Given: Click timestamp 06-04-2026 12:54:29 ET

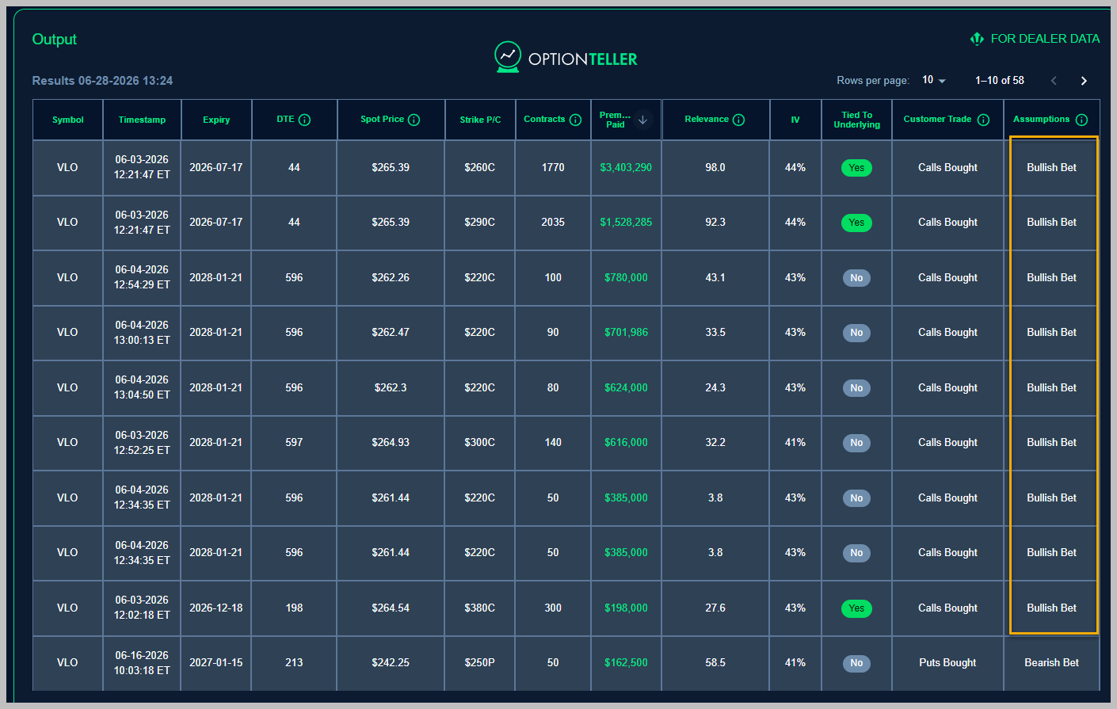Looking at the screenshot, I should 142,277.
